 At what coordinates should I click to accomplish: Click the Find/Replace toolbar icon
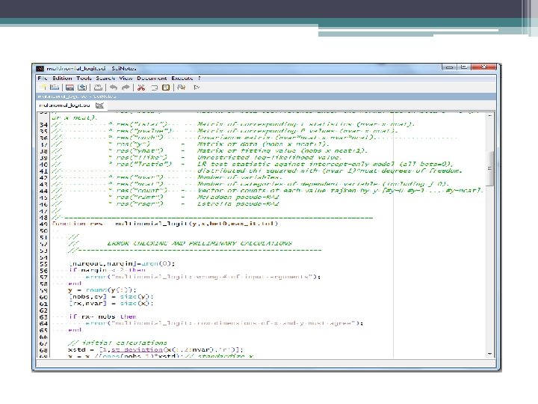[x=181, y=87]
